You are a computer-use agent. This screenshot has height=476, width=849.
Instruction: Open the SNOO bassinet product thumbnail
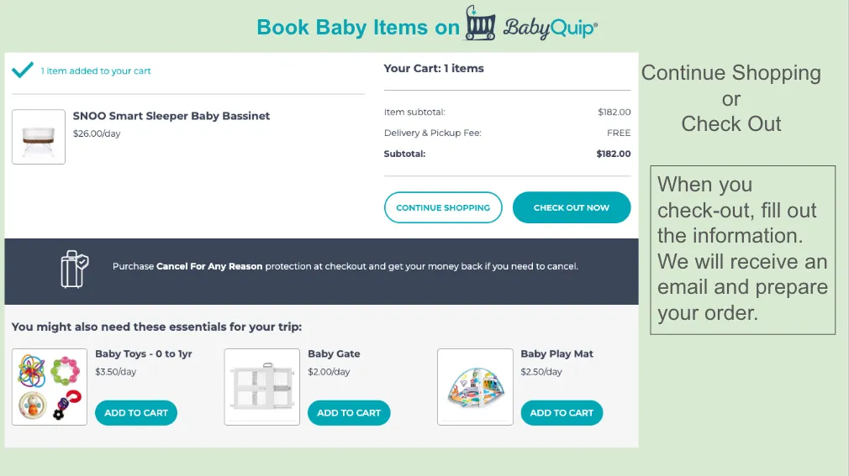(39, 137)
